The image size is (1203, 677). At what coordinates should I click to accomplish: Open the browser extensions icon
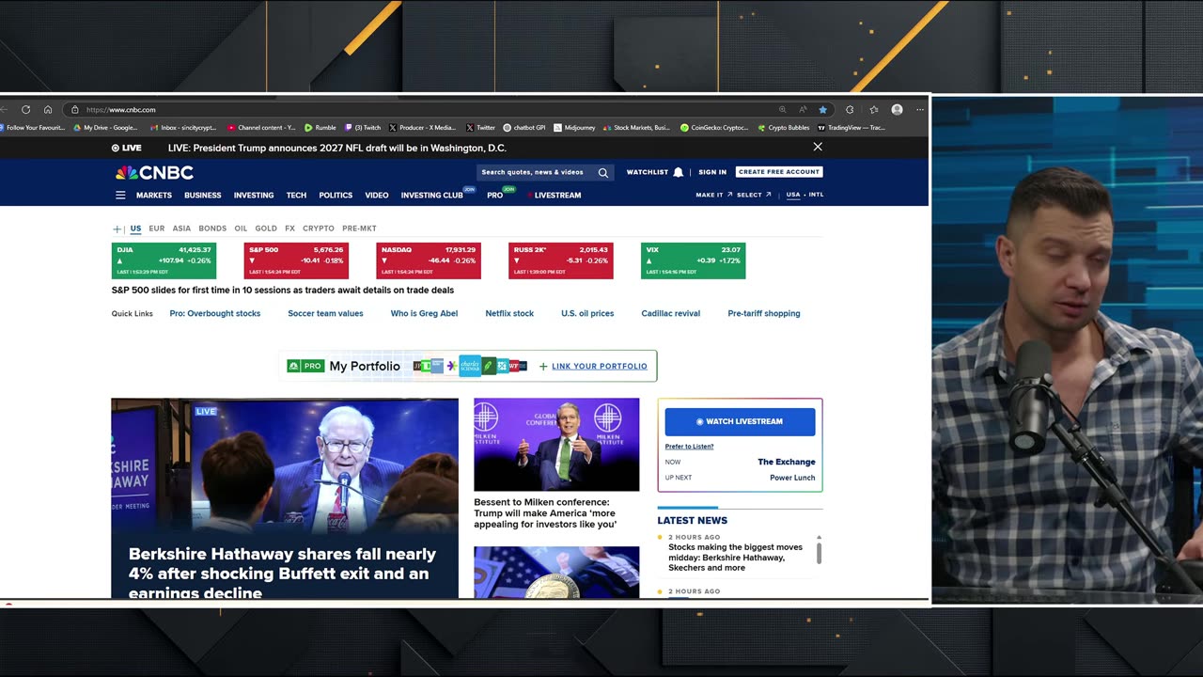click(x=850, y=110)
